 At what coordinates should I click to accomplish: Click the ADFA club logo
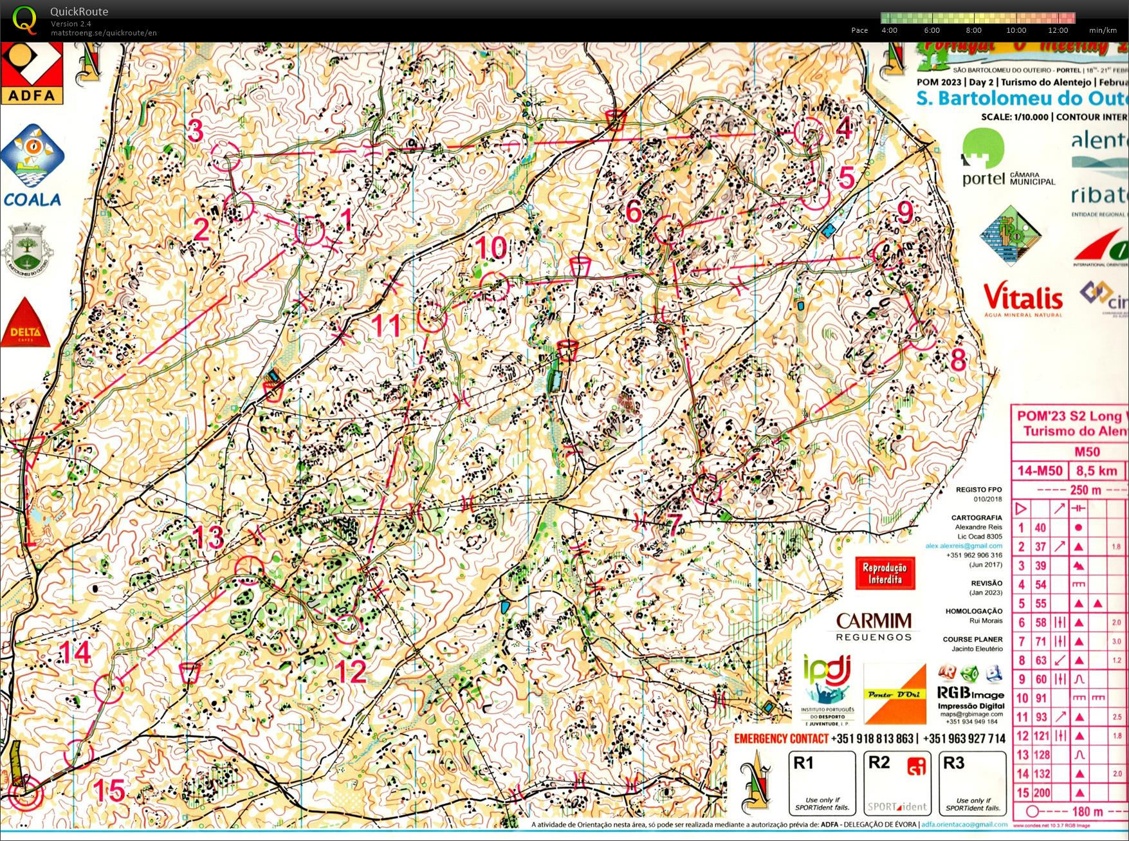[32, 73]
